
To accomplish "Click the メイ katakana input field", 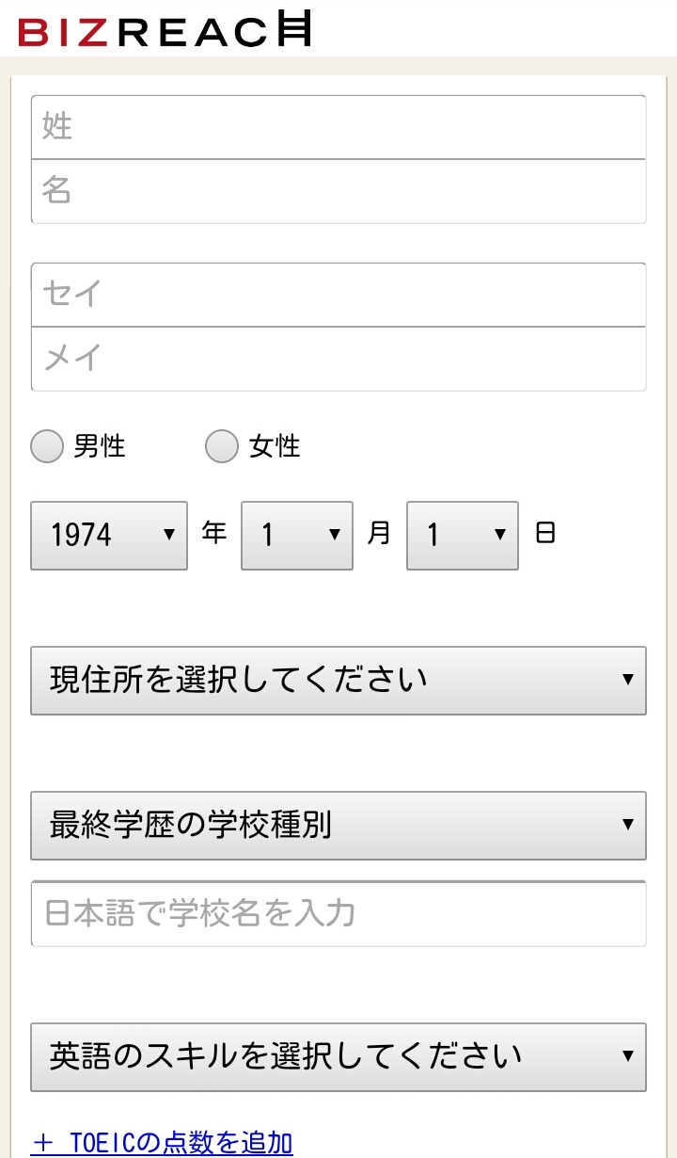I will 338,359.
